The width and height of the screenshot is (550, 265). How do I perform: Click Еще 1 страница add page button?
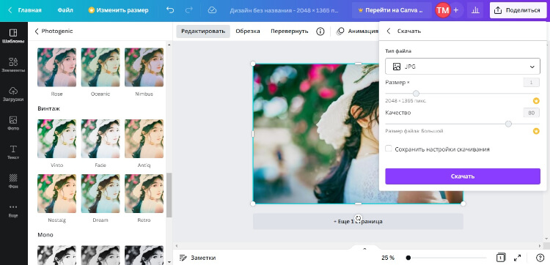(x=358, y=221)
